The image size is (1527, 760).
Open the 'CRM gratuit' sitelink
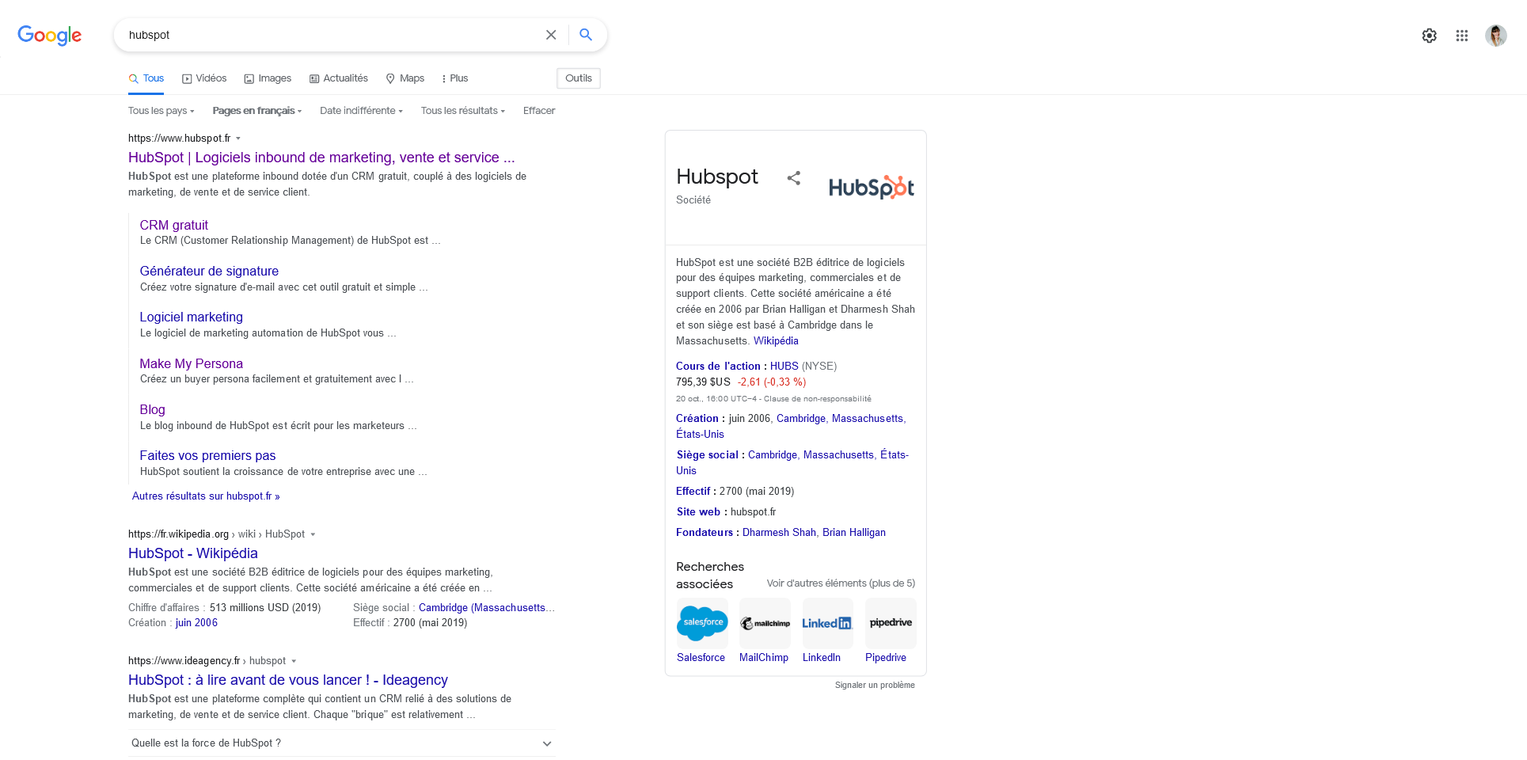pyautogui.click(x=174, y=225)
